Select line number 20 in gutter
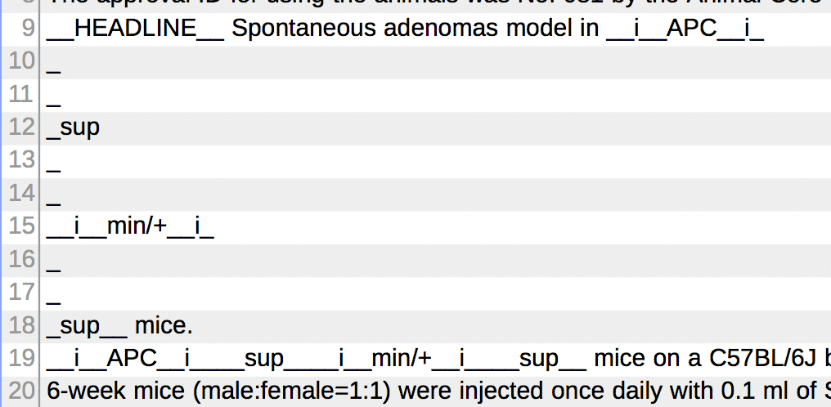 [x=22, y=391]
